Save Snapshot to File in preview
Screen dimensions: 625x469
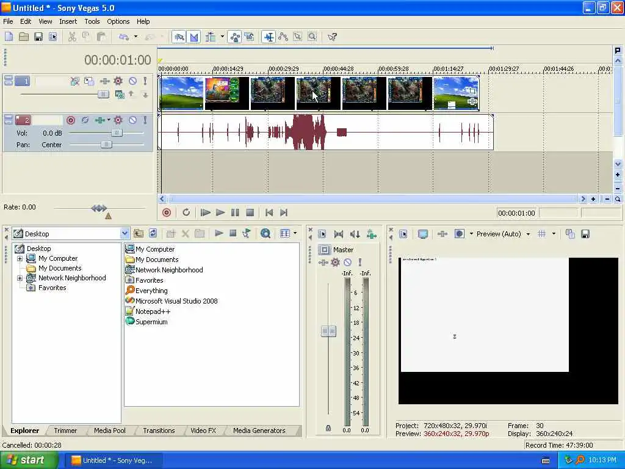585,234
